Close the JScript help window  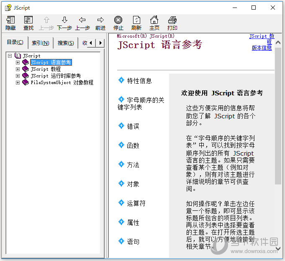(x=272, y=8)
